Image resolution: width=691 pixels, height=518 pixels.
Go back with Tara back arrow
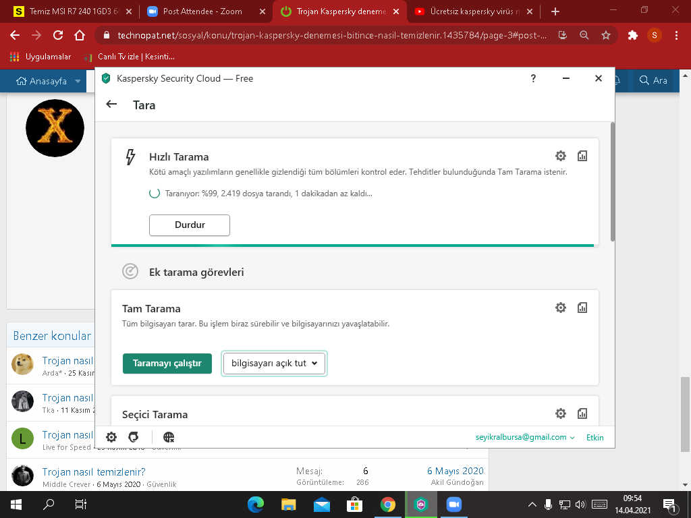pos(111,105)
